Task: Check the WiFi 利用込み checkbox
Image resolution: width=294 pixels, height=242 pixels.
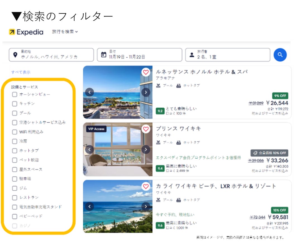Action: point(15,132)
